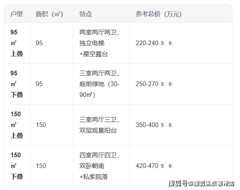Click the 95㎡上叠 unit type cell
Image resolution: width=240 pixels, height=190 pixels.
[x=17, y=43]
